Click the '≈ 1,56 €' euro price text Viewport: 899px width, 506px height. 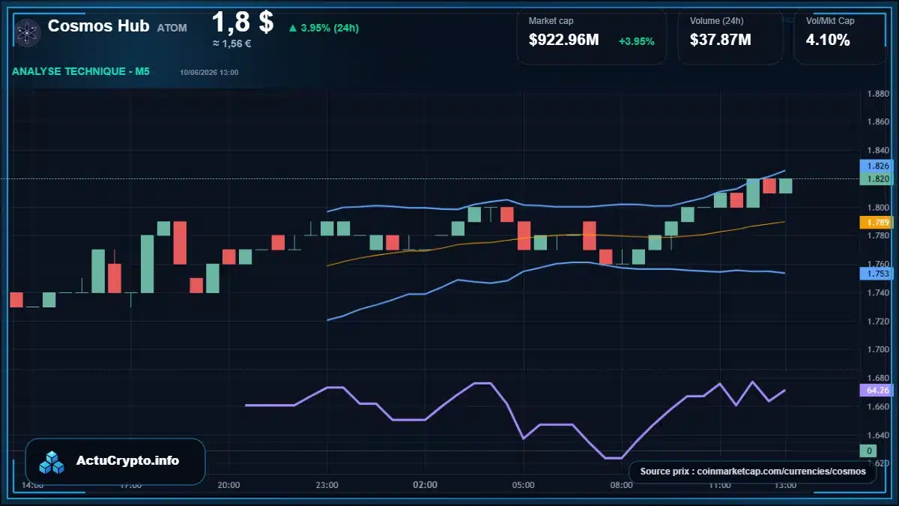(x=232, y=43)
